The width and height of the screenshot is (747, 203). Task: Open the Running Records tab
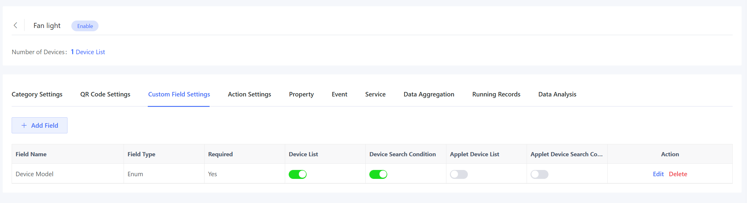click(x=496, y=94)
